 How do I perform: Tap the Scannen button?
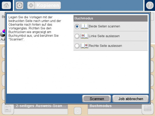97,99
